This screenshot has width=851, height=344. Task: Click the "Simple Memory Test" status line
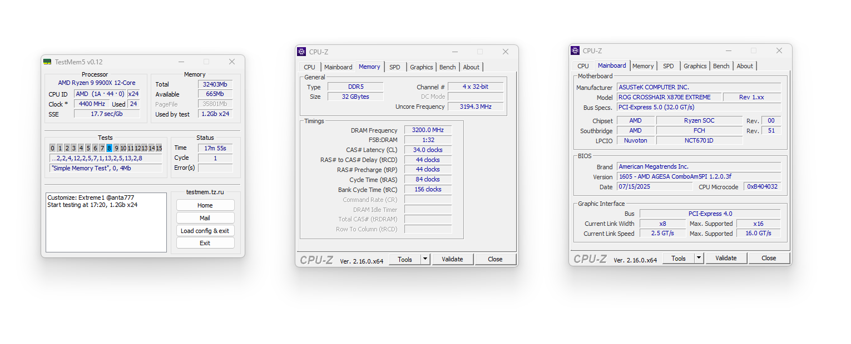[106, 168]
